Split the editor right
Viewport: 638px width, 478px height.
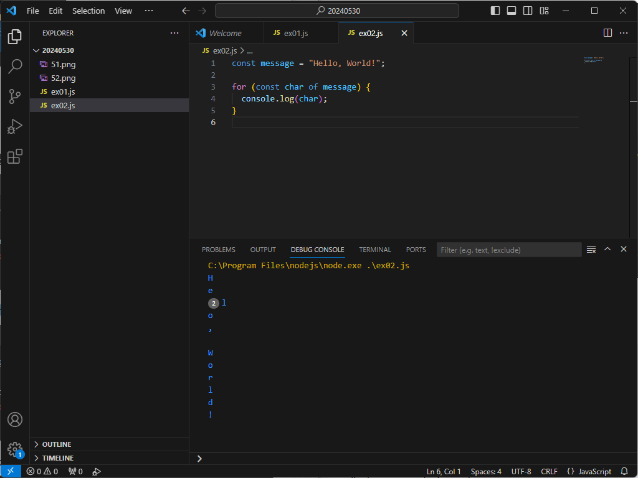click(607, 33)
